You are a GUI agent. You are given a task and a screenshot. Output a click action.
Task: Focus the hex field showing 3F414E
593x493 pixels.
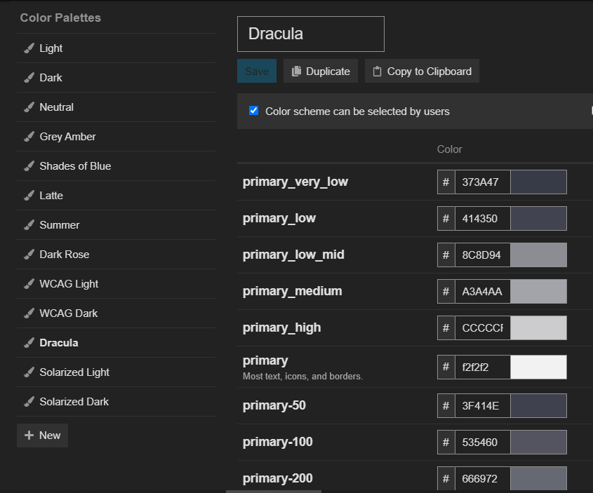tap(483, 406)
